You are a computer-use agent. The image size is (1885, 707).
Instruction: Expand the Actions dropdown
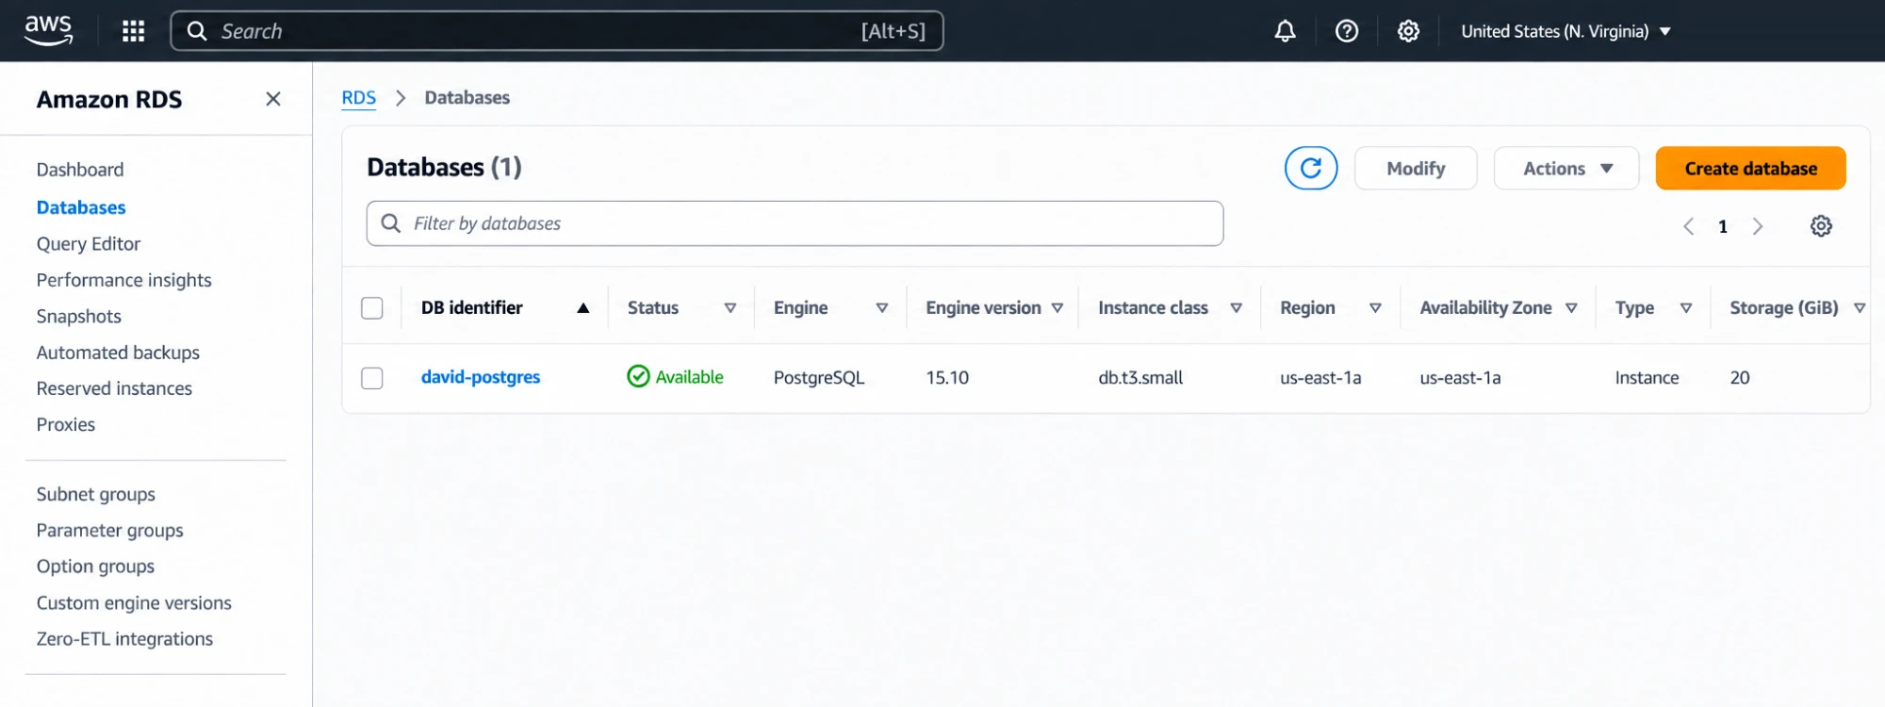(x=1566, y=168)
